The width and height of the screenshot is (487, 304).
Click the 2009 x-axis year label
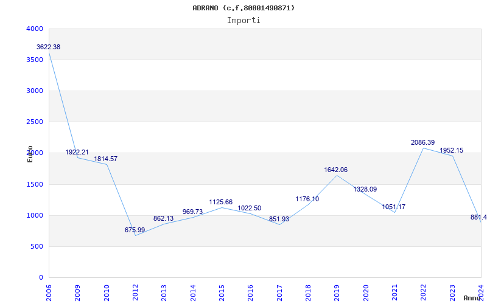click(77, 293)
